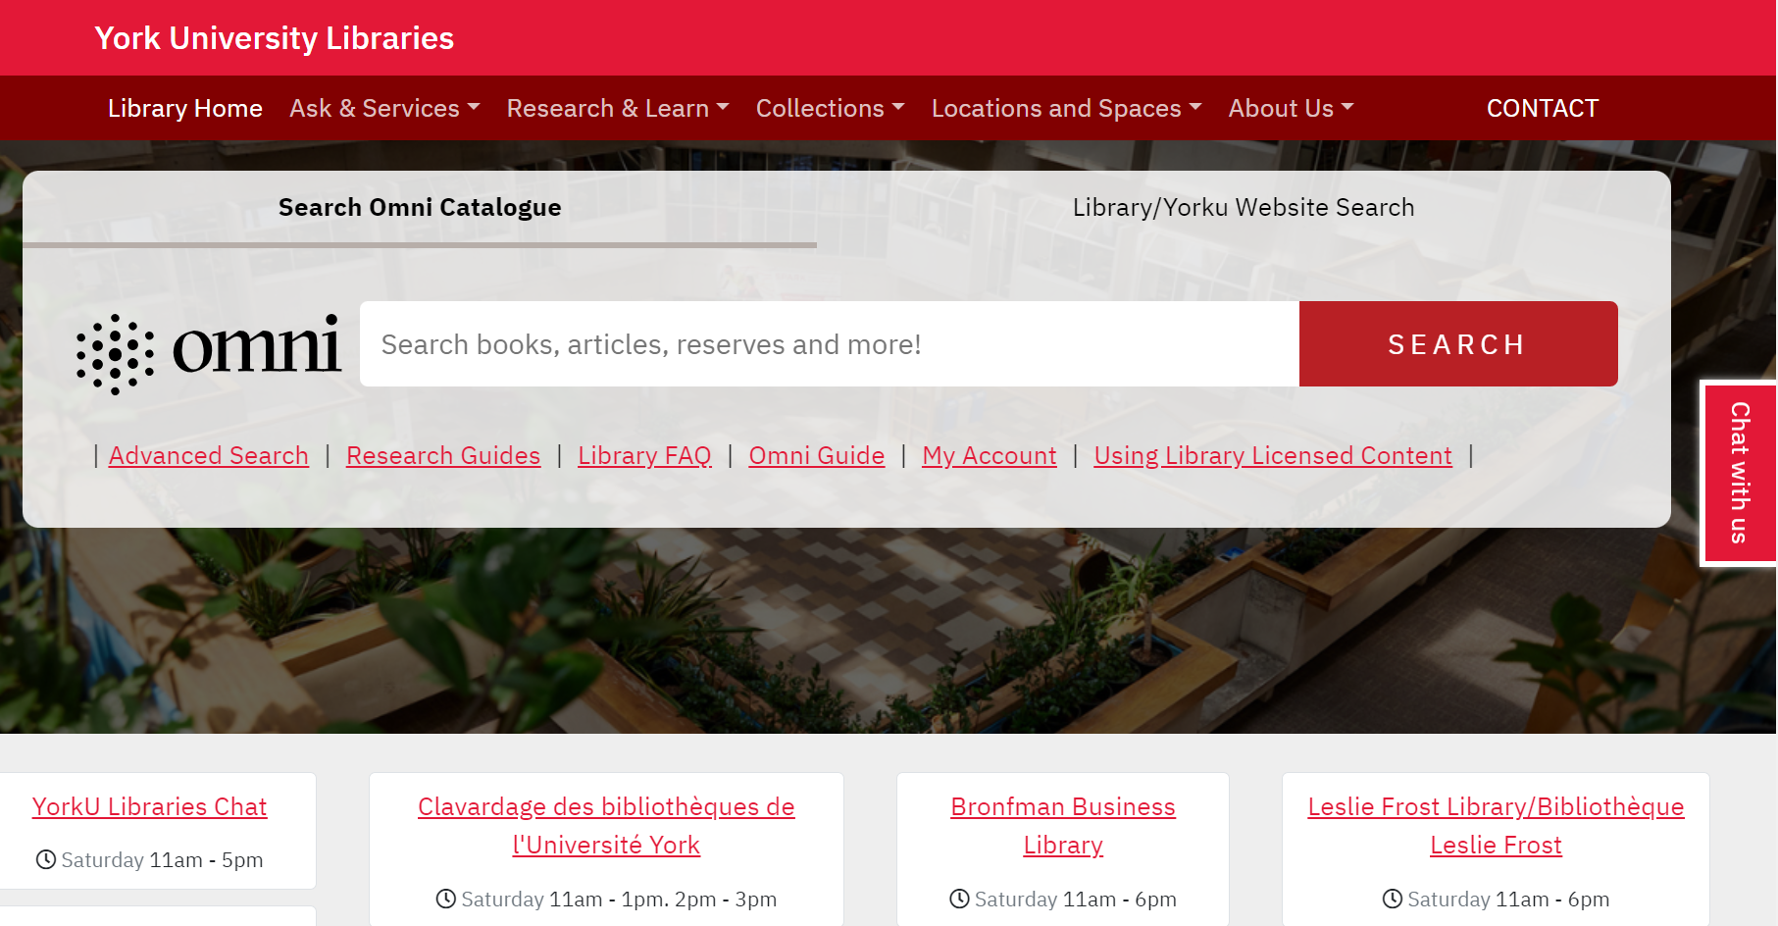This screenshot has height=926, width=1778.
Task: Focus the Omni search input field
Action: (830, 344)
